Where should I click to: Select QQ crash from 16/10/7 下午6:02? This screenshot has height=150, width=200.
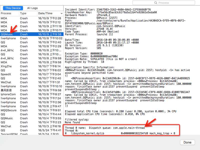click(32, 70)
